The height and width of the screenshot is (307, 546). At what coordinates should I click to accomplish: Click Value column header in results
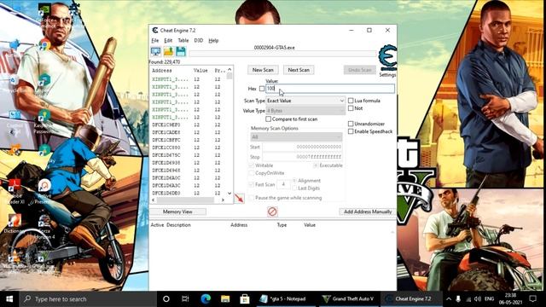pos(200,70)
